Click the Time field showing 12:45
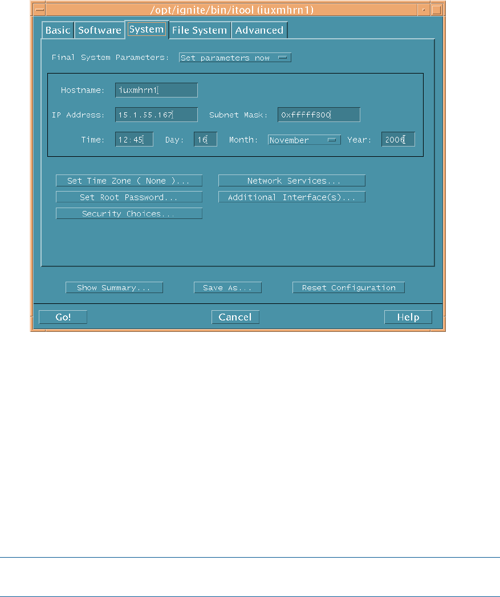 coord(135,139)
